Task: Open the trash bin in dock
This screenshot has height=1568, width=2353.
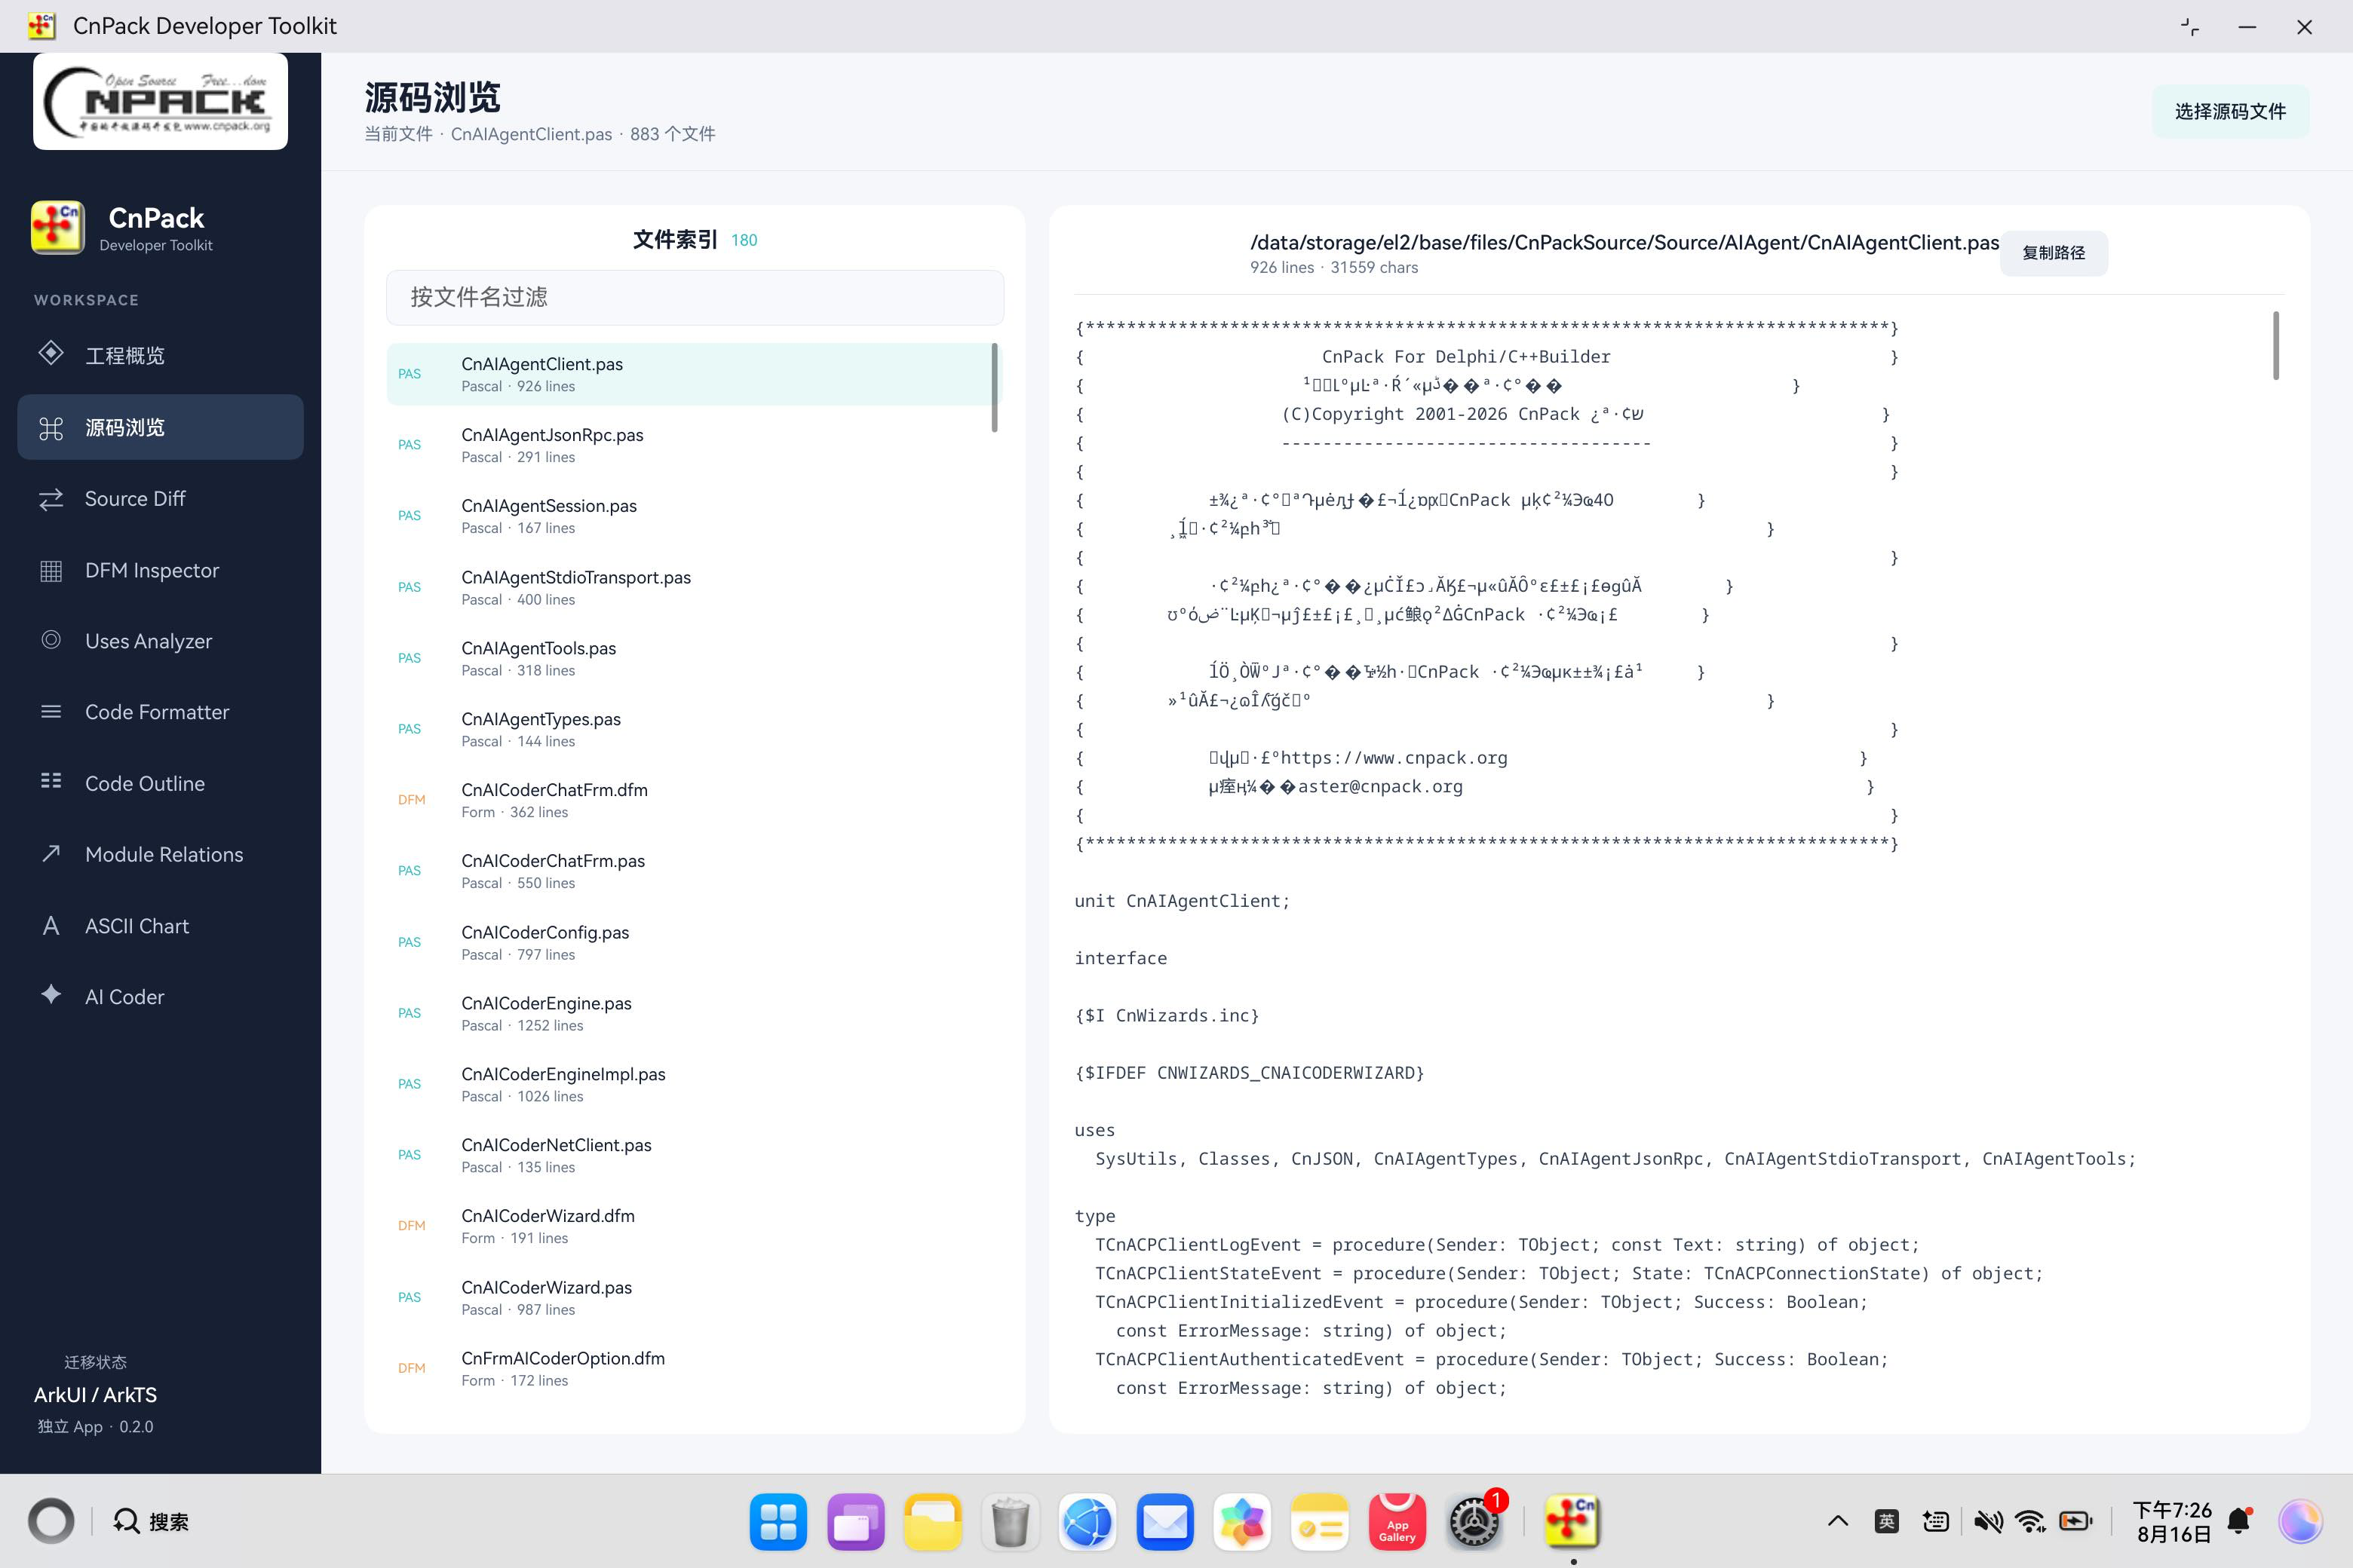Action: tap(1011, 1522)
